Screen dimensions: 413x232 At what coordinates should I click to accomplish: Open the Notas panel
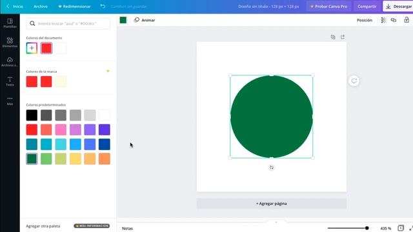coord(127,228)
